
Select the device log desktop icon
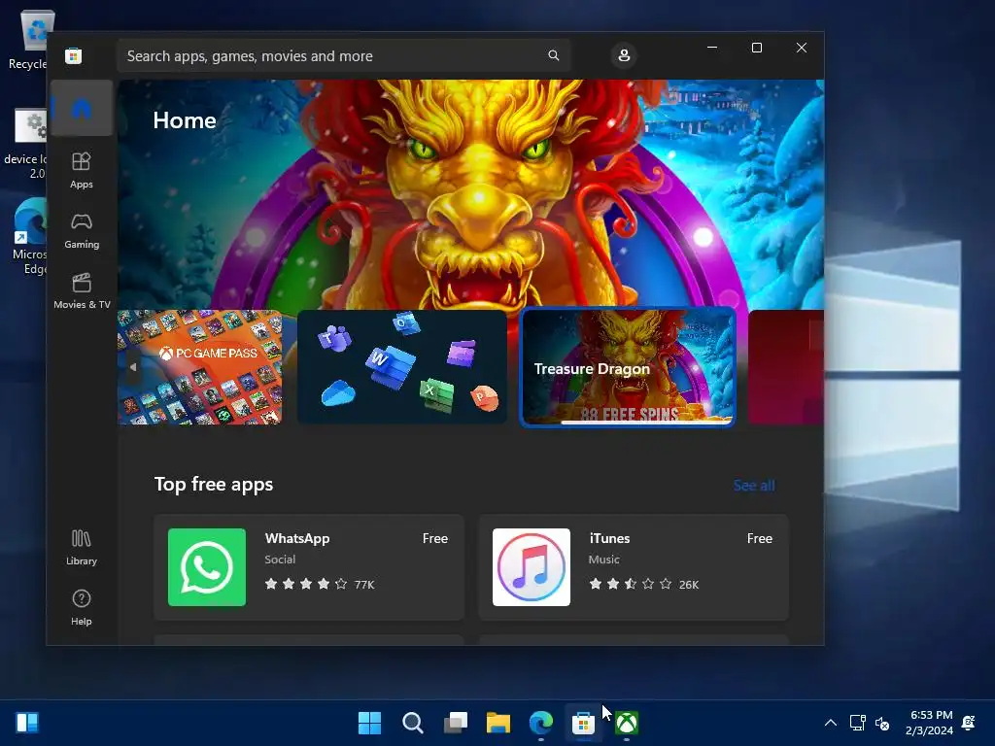26,144
